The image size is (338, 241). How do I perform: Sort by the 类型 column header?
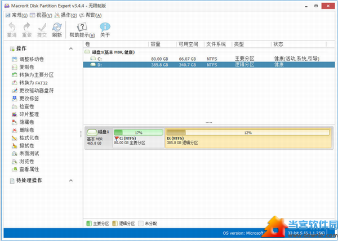point(251,44)
